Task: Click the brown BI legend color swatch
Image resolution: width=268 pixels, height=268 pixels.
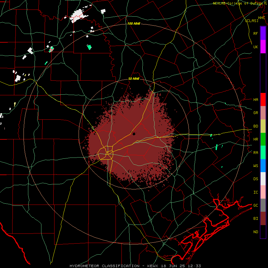Action: (263, 219)
